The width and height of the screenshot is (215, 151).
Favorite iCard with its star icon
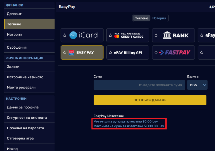click(x=65, y=35)
